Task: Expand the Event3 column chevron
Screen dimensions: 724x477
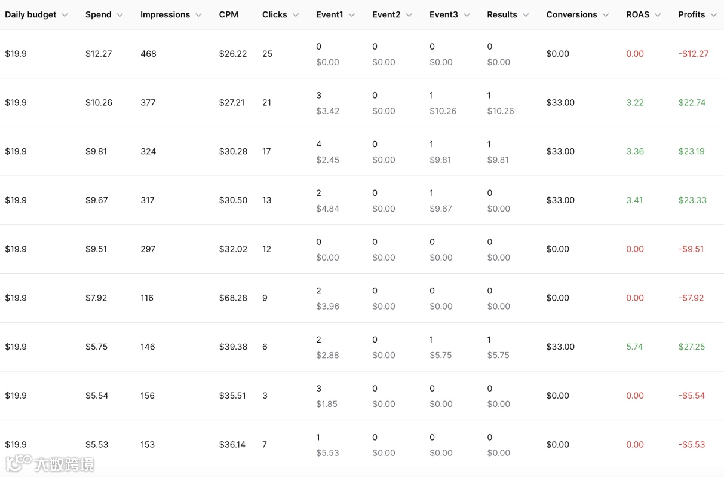Action: pos(467,15)
